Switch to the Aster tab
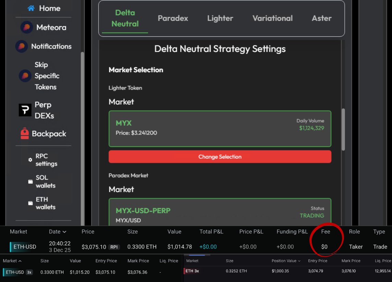The width and height of the screenshot is (392, 282). [322, 18]
